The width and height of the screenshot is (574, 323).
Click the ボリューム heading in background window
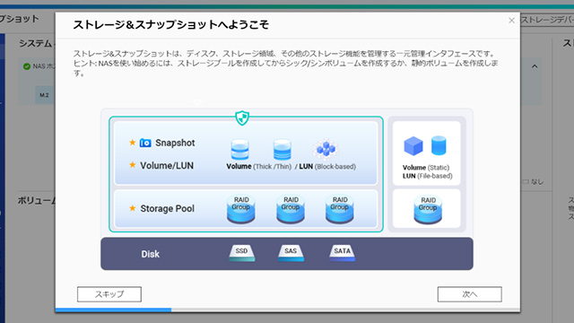pos(37,201)
